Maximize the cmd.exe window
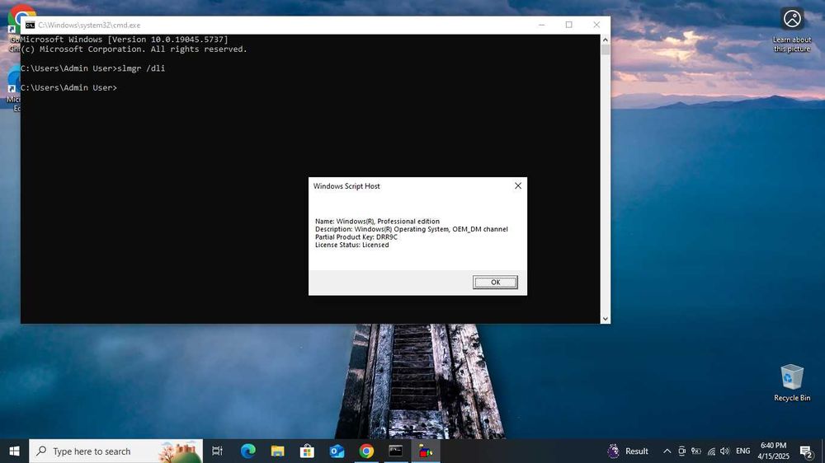Image resolution: width=825 pixels, height=463 pixels. (568, 25)
